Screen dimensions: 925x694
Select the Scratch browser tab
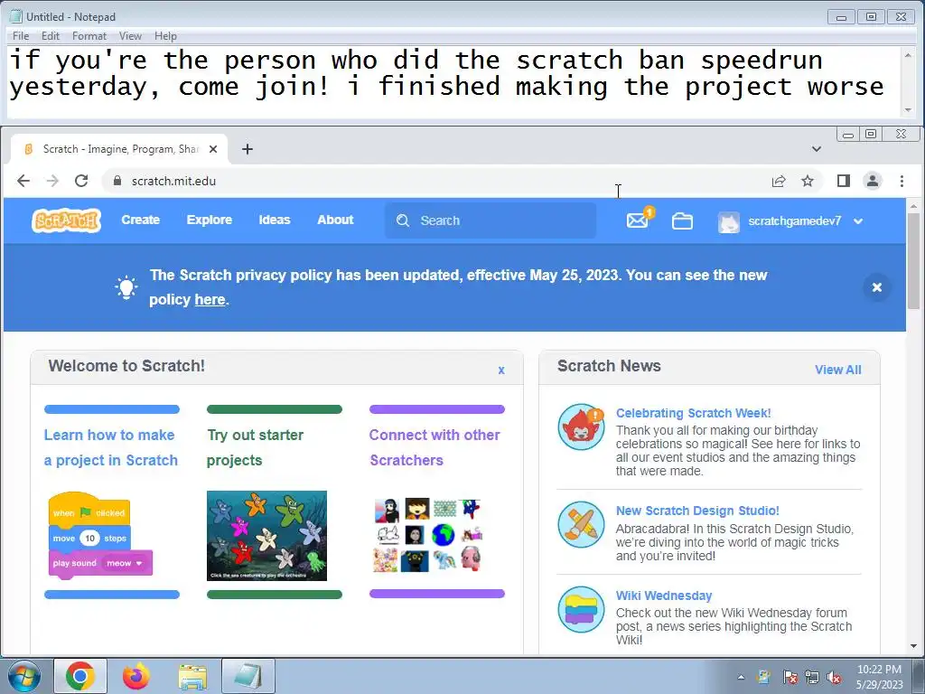click(x=120, y=149)
